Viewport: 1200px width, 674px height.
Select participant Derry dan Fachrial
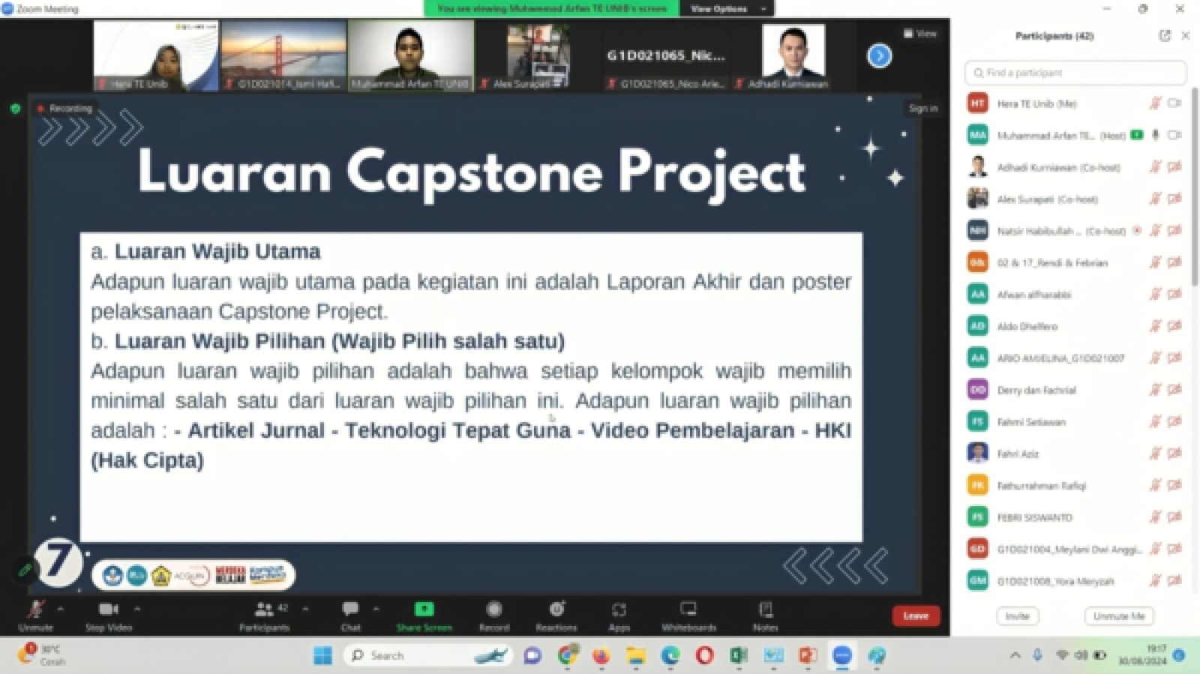click(1075, 390)
